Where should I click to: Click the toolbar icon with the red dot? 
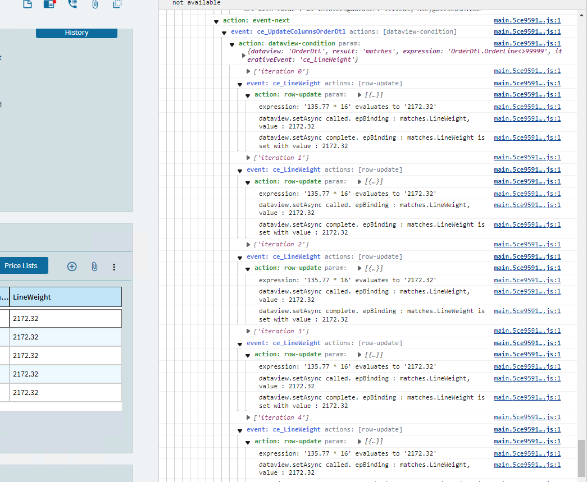pos(49,4)
